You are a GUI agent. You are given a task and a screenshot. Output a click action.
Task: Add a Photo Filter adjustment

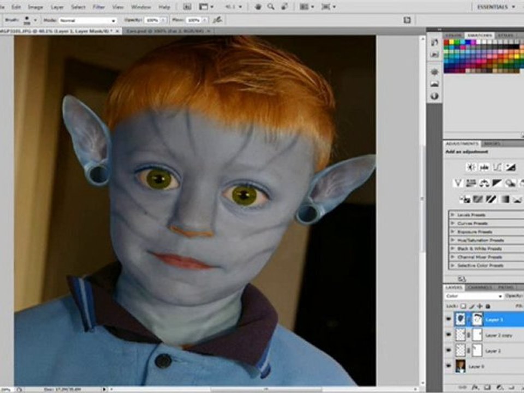pyautogui.click(x=510, y=183)
